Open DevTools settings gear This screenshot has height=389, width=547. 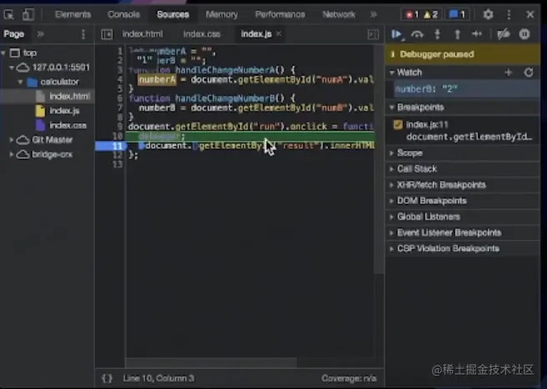pos(488,14)
